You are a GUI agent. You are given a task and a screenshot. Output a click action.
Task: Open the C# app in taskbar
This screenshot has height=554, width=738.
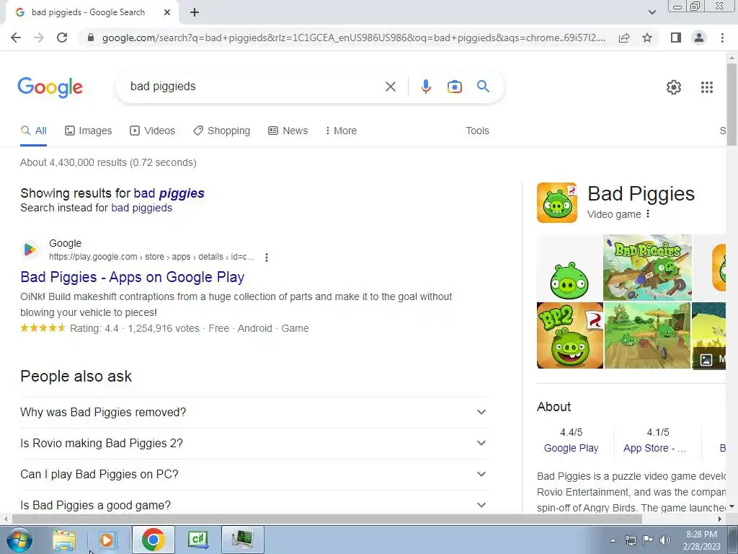tap(197, 540)
